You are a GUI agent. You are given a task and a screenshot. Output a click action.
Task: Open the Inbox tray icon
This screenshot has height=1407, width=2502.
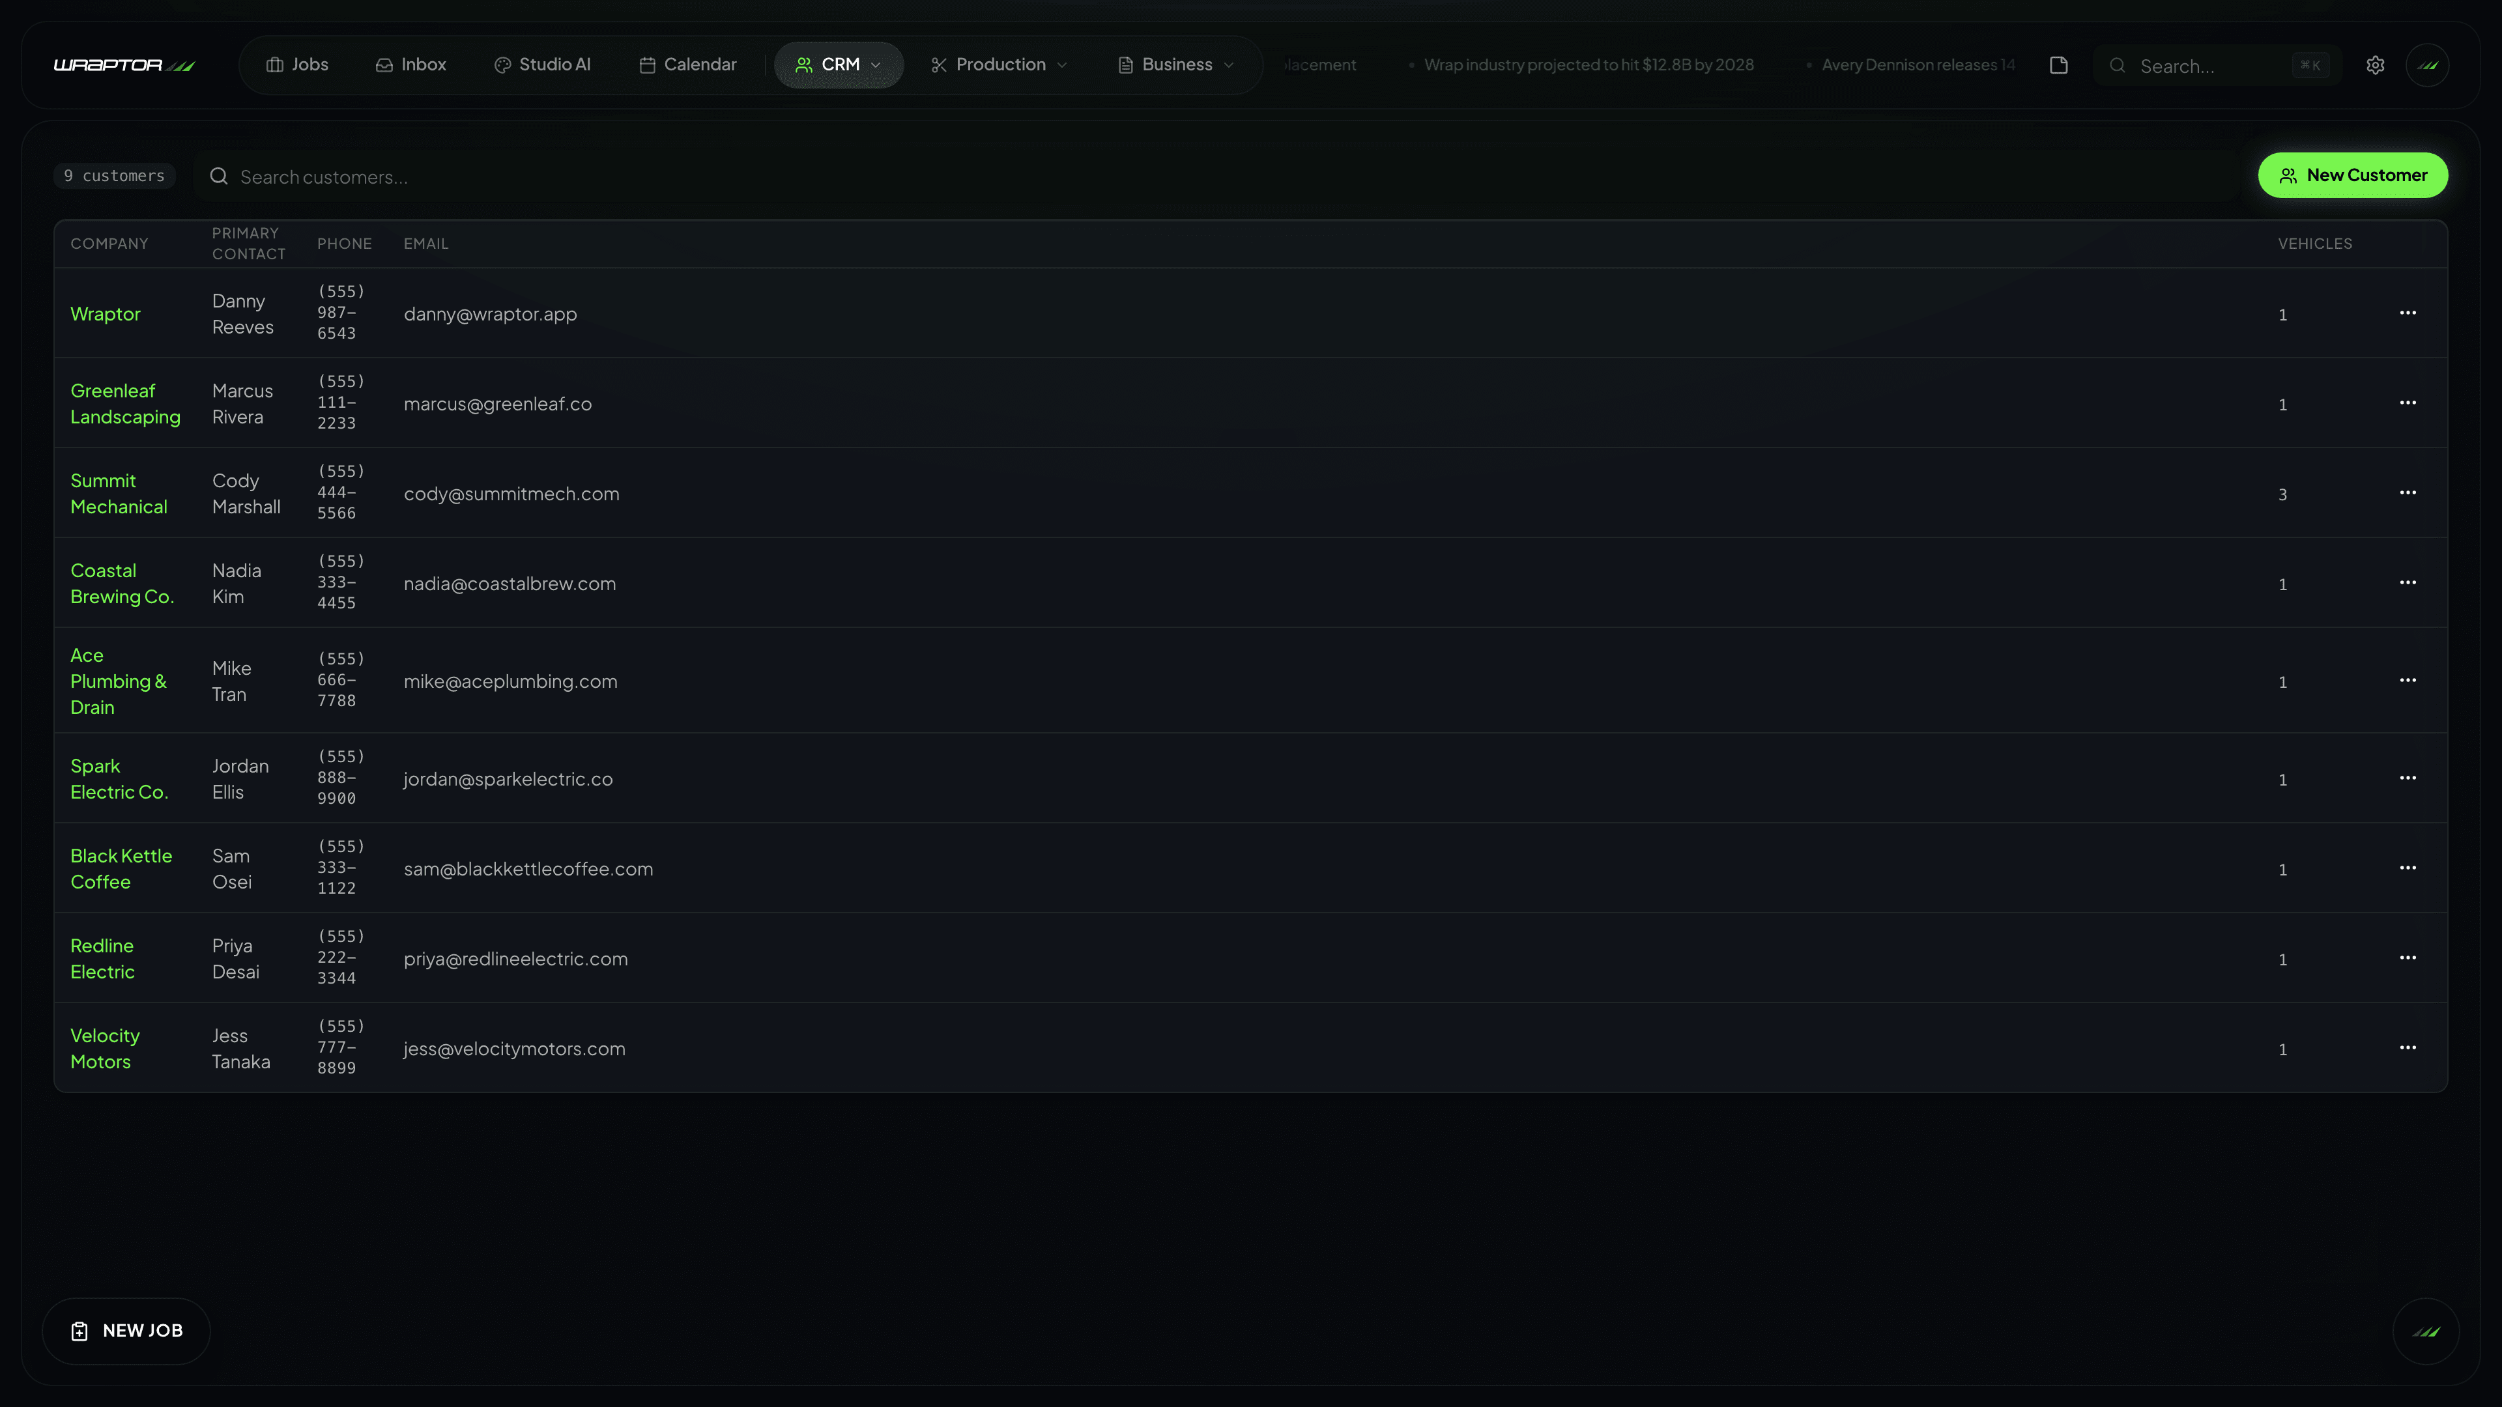coord(384,64)
